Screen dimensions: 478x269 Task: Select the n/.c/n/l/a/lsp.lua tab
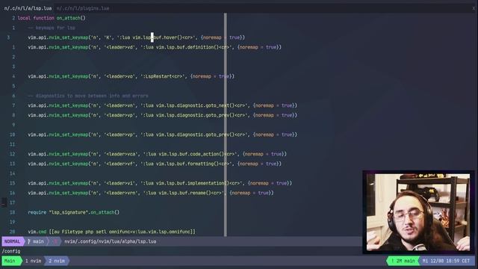tap(28, 8)
